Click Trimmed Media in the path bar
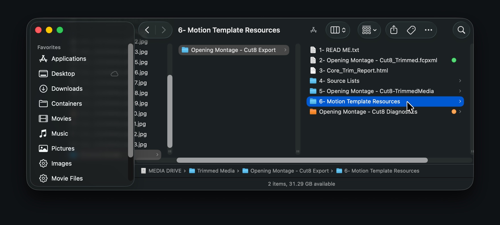 pyautogui.click(x=212, y=171)
